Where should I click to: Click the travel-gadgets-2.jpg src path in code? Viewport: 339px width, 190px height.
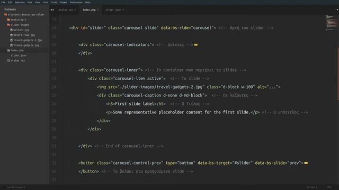(x=161, y=87)
